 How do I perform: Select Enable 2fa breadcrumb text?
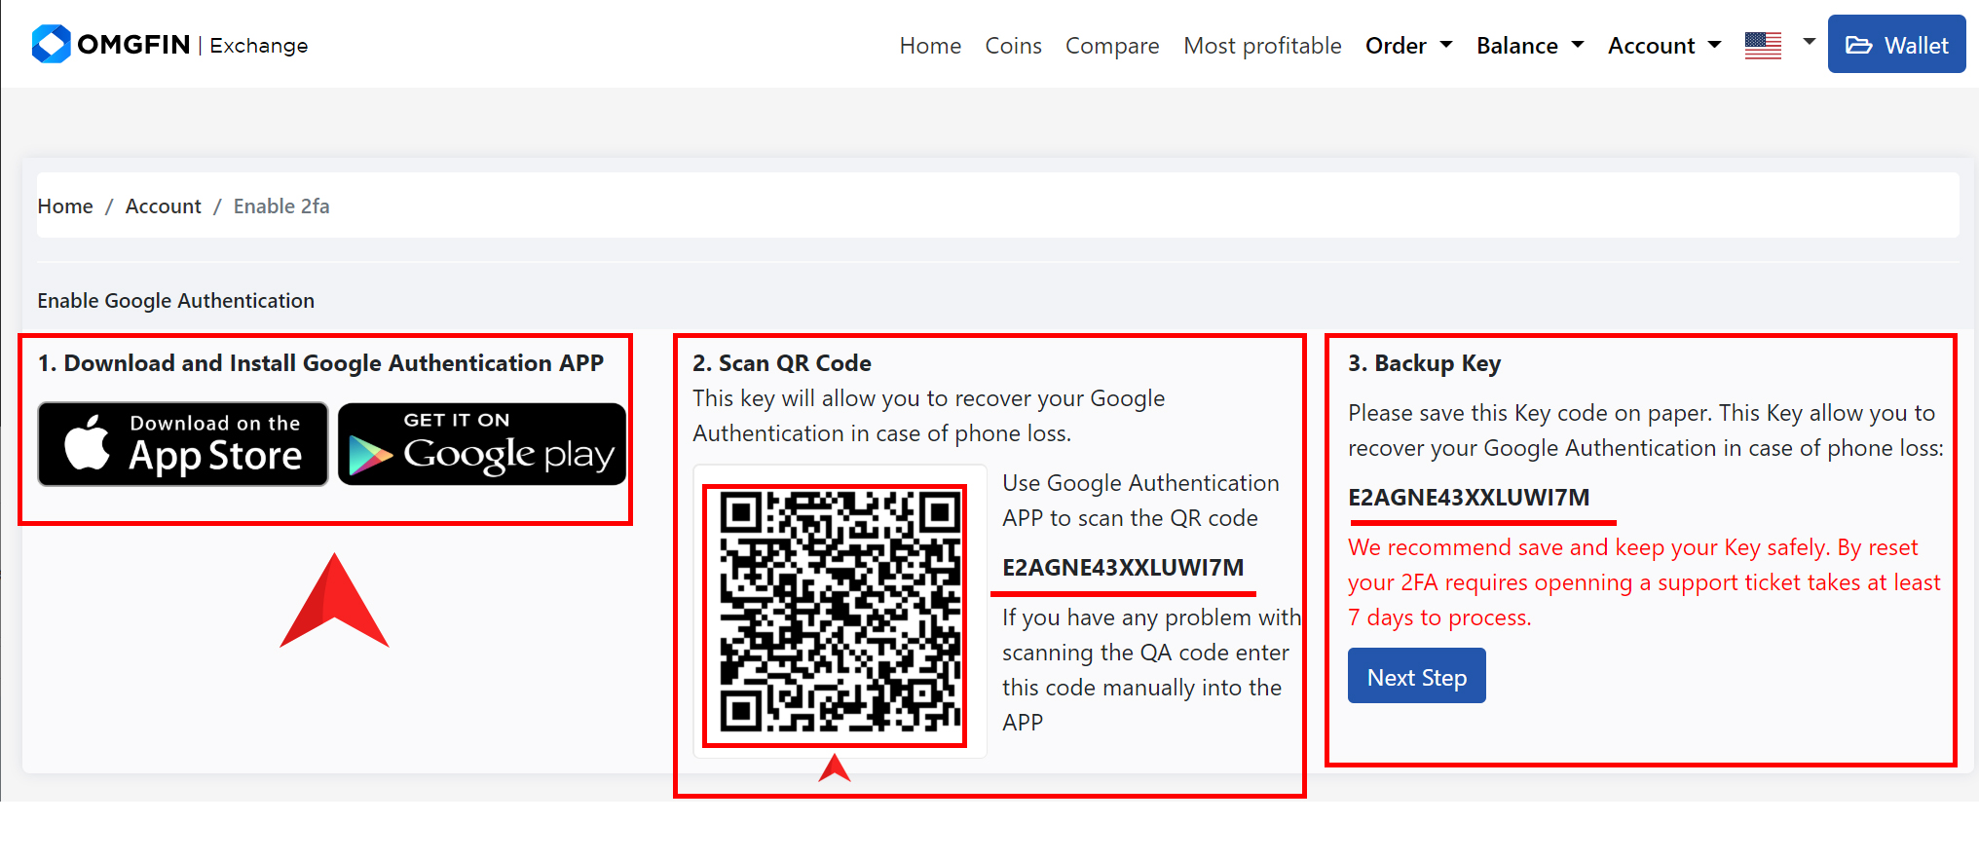(x=281, y=206)
